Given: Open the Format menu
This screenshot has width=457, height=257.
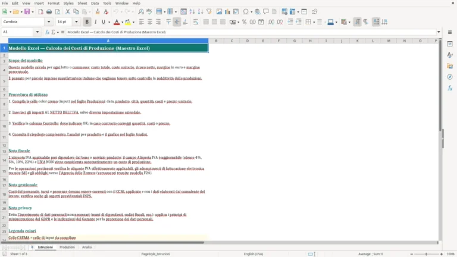Looking at the screenshot, I should point(54,3).
